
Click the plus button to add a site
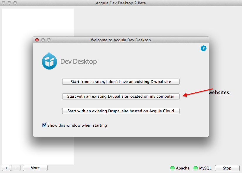(x=6, y=168)
